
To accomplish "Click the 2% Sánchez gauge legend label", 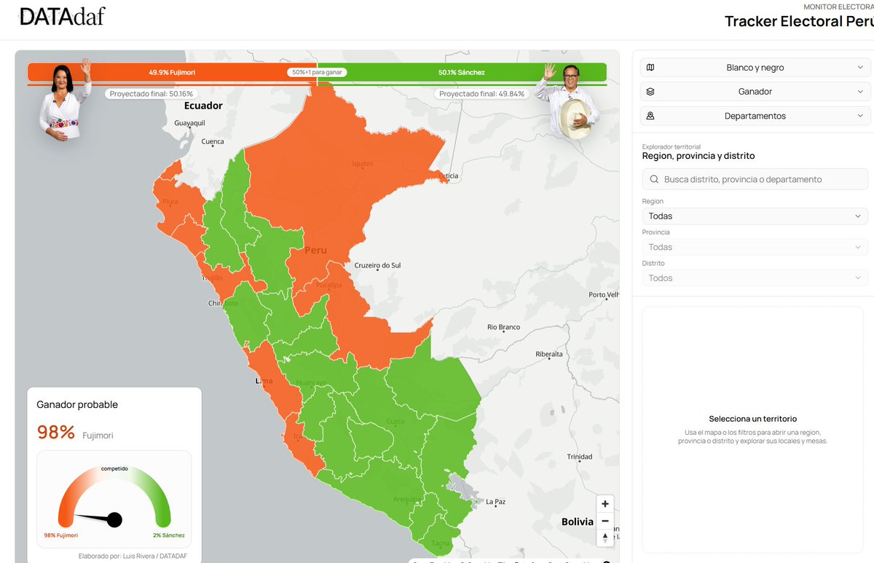I will click(x=169, y=535).
